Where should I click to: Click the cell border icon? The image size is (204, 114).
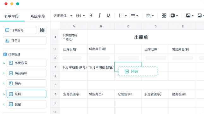[121, 15]
